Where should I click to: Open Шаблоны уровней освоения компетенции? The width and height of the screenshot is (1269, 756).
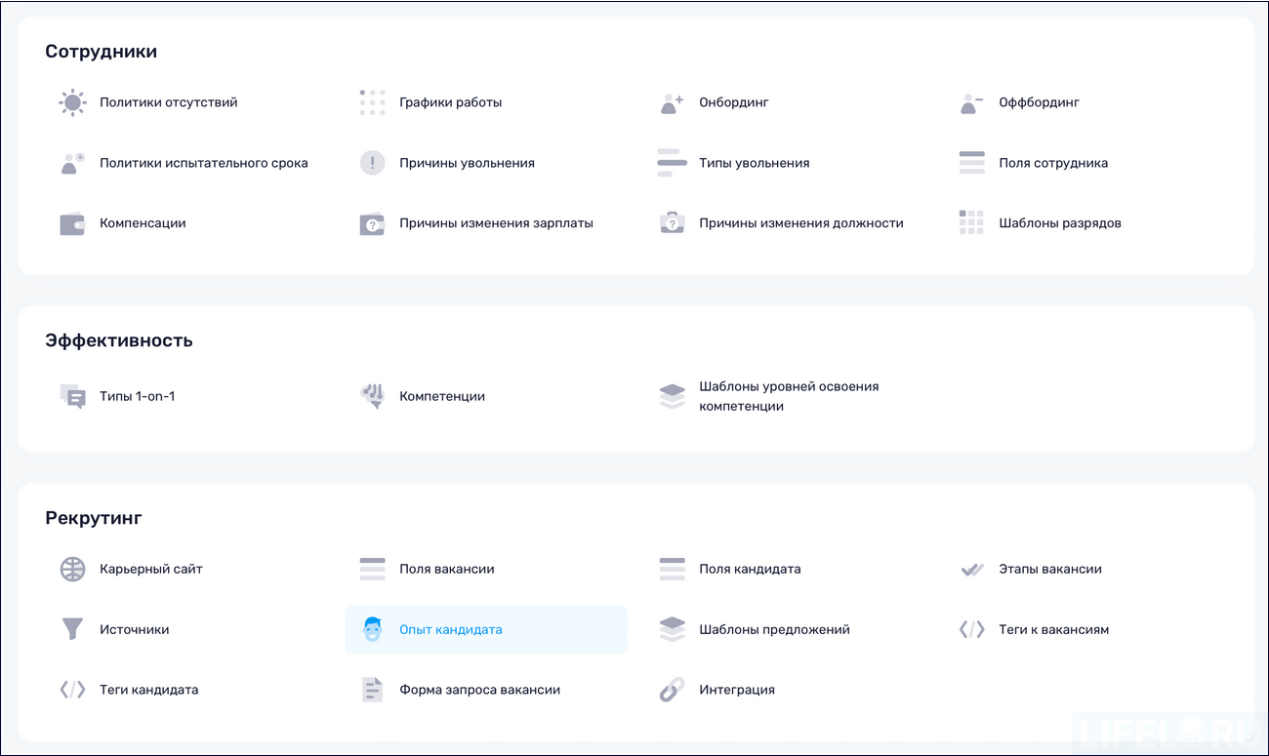coord(788,396)
